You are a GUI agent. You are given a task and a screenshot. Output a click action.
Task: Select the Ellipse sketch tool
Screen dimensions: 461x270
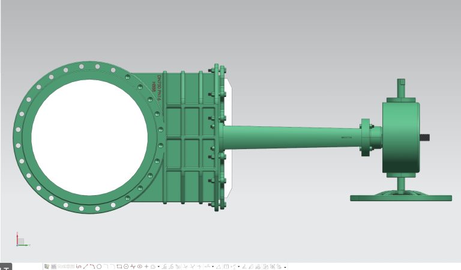[140, 266]
